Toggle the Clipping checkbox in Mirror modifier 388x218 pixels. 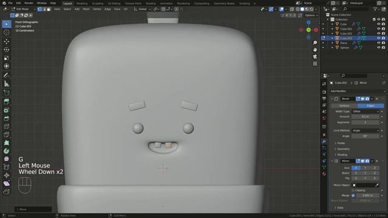click(x=353, y=190)
